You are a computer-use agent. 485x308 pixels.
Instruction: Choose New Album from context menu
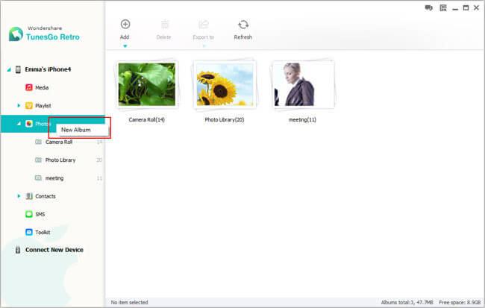(x=76, y=130)
